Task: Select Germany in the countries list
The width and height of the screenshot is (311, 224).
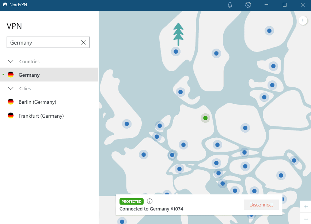Action: click(29, 75)
